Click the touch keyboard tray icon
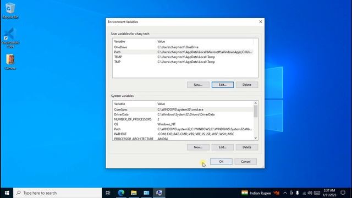The width and height of the screenshot is (352, 198). (317, 193)
